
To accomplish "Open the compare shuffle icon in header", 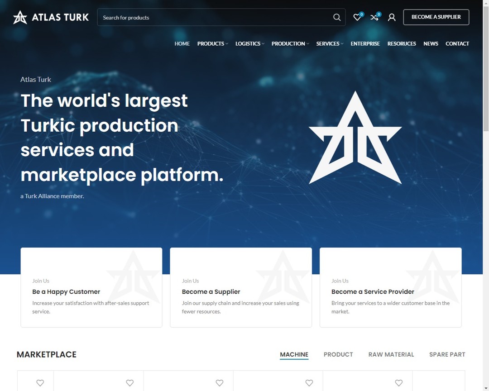I will (x=374, y=17).
